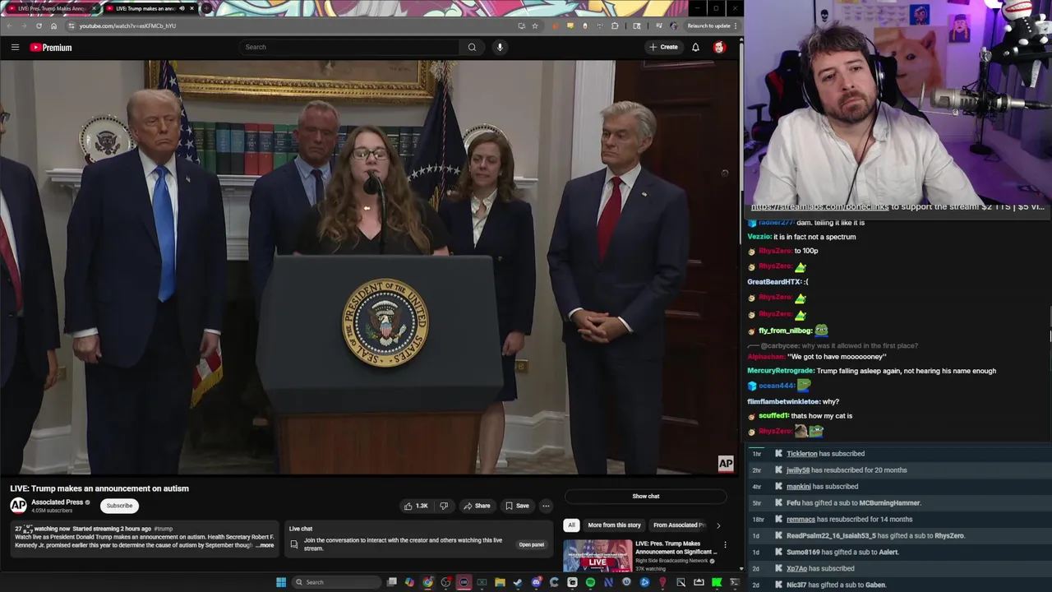Dislike the video with thumbs down
This screenshot has height=592, width=1052.
(x=444, y=506)
